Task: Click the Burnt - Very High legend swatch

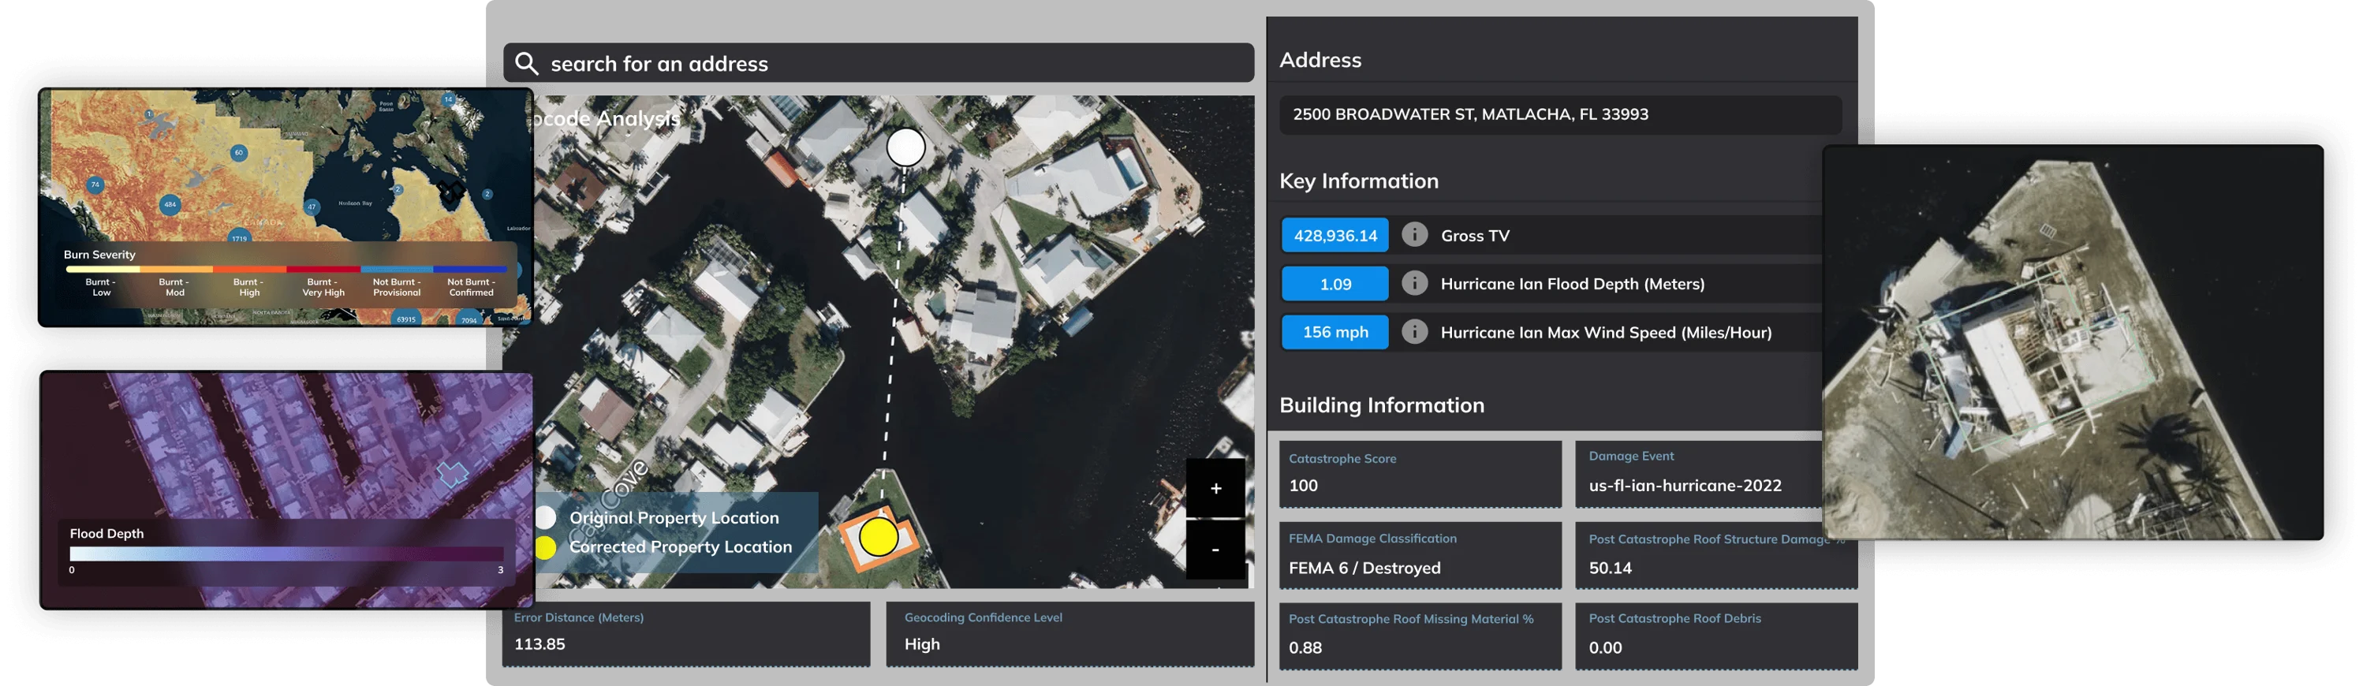Action: [x=323, y=270]
